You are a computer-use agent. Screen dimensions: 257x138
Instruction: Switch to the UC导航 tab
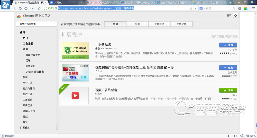66,3
